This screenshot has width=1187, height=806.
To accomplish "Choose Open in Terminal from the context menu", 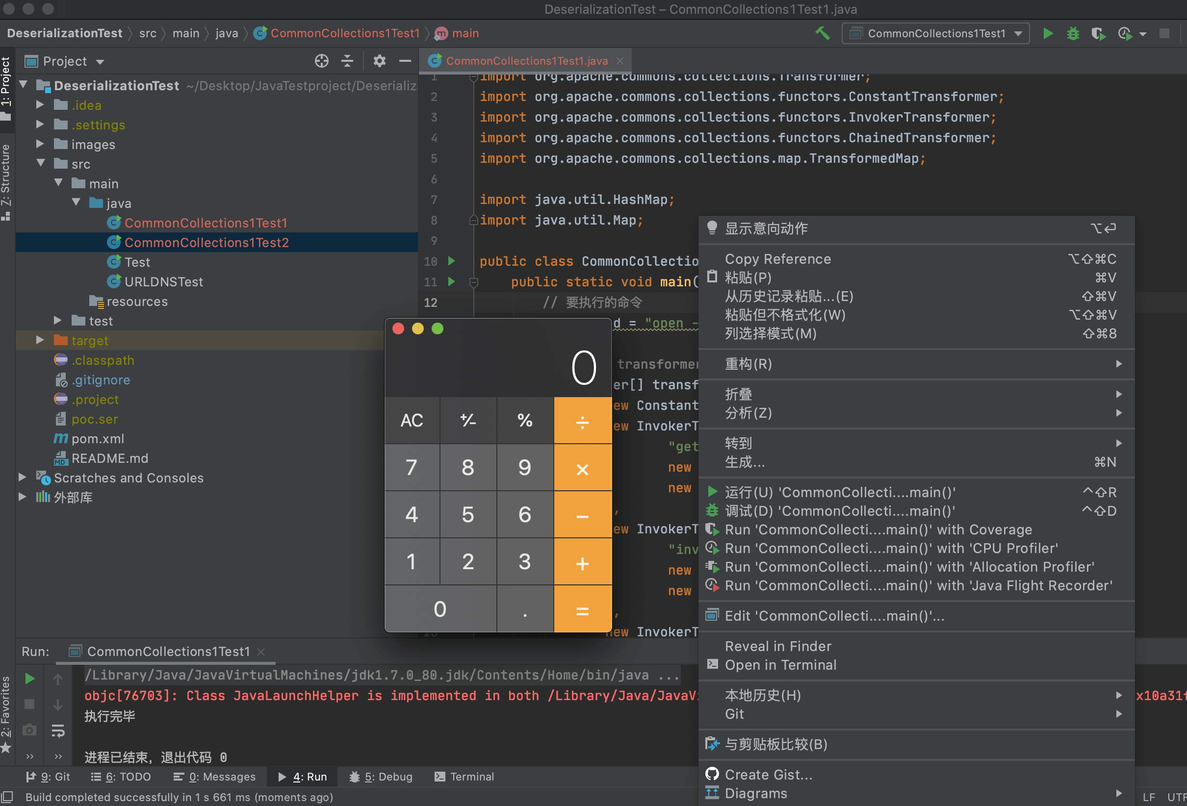I will click(916, 665).
